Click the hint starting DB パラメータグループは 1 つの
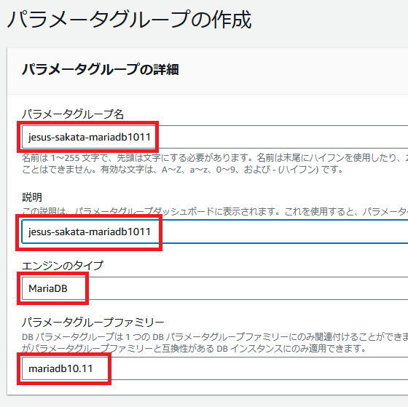 tap(215, 337)
